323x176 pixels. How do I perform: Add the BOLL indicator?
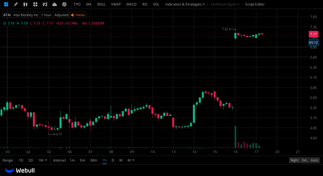pyautogui.click(x=101, y=4)
